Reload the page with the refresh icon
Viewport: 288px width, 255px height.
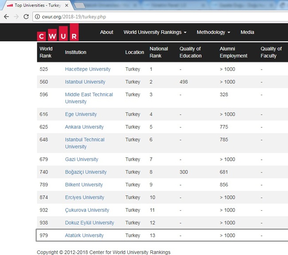[26, 17]
